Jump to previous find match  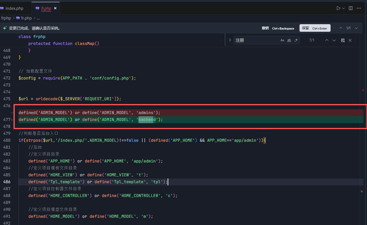tap(327, 40)
